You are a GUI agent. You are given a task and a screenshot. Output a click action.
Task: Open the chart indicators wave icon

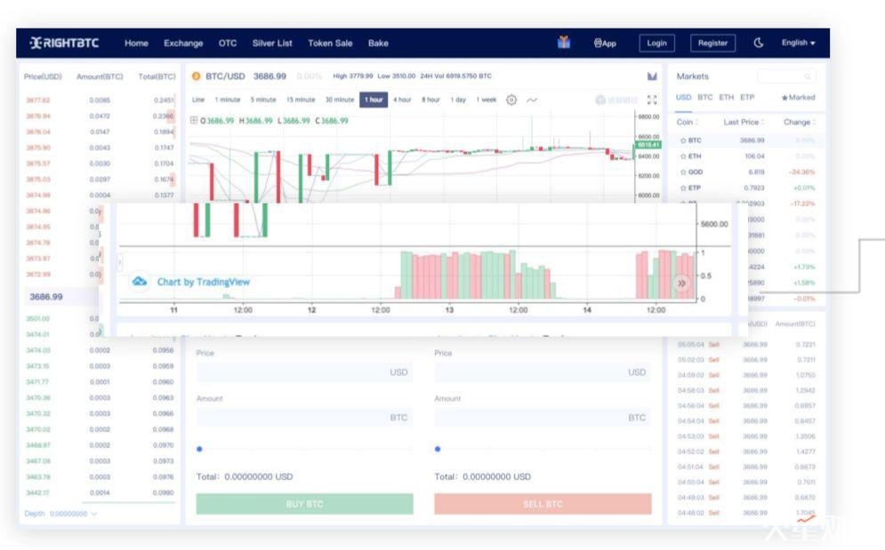point(531,100)
